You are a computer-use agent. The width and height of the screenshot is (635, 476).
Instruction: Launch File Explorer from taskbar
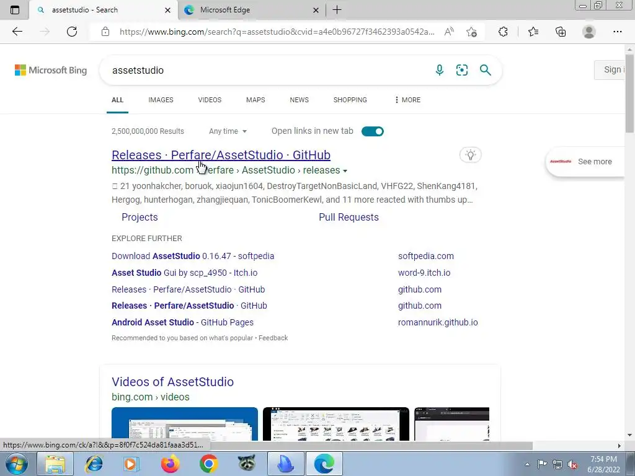pos(55,464)
